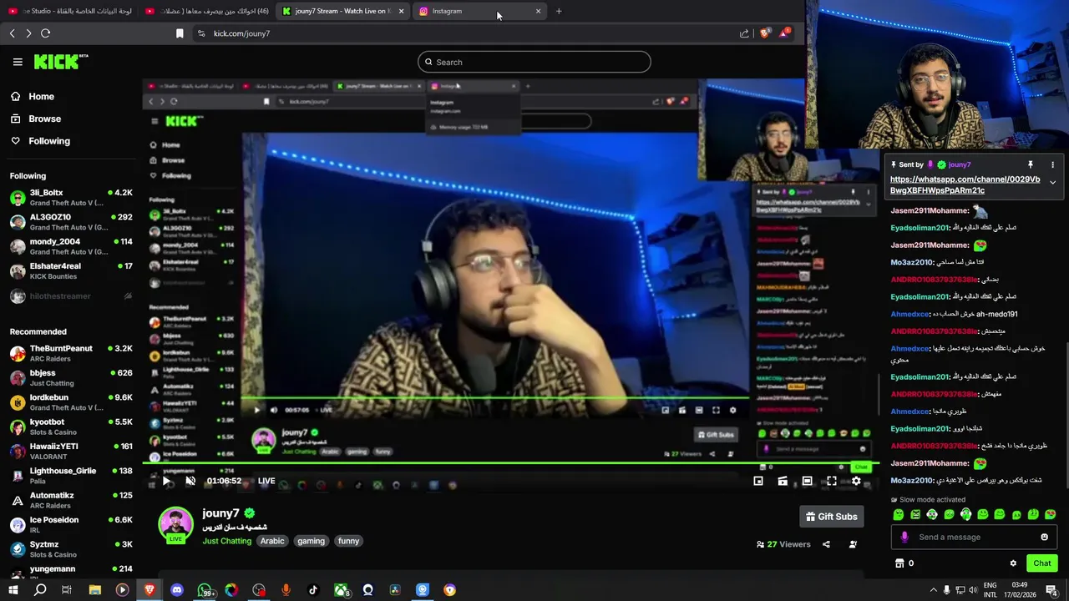The height and width of the screenshot is (601, 1069).
Task: Click the purple microphone chat icon
Action: point(904,537)
